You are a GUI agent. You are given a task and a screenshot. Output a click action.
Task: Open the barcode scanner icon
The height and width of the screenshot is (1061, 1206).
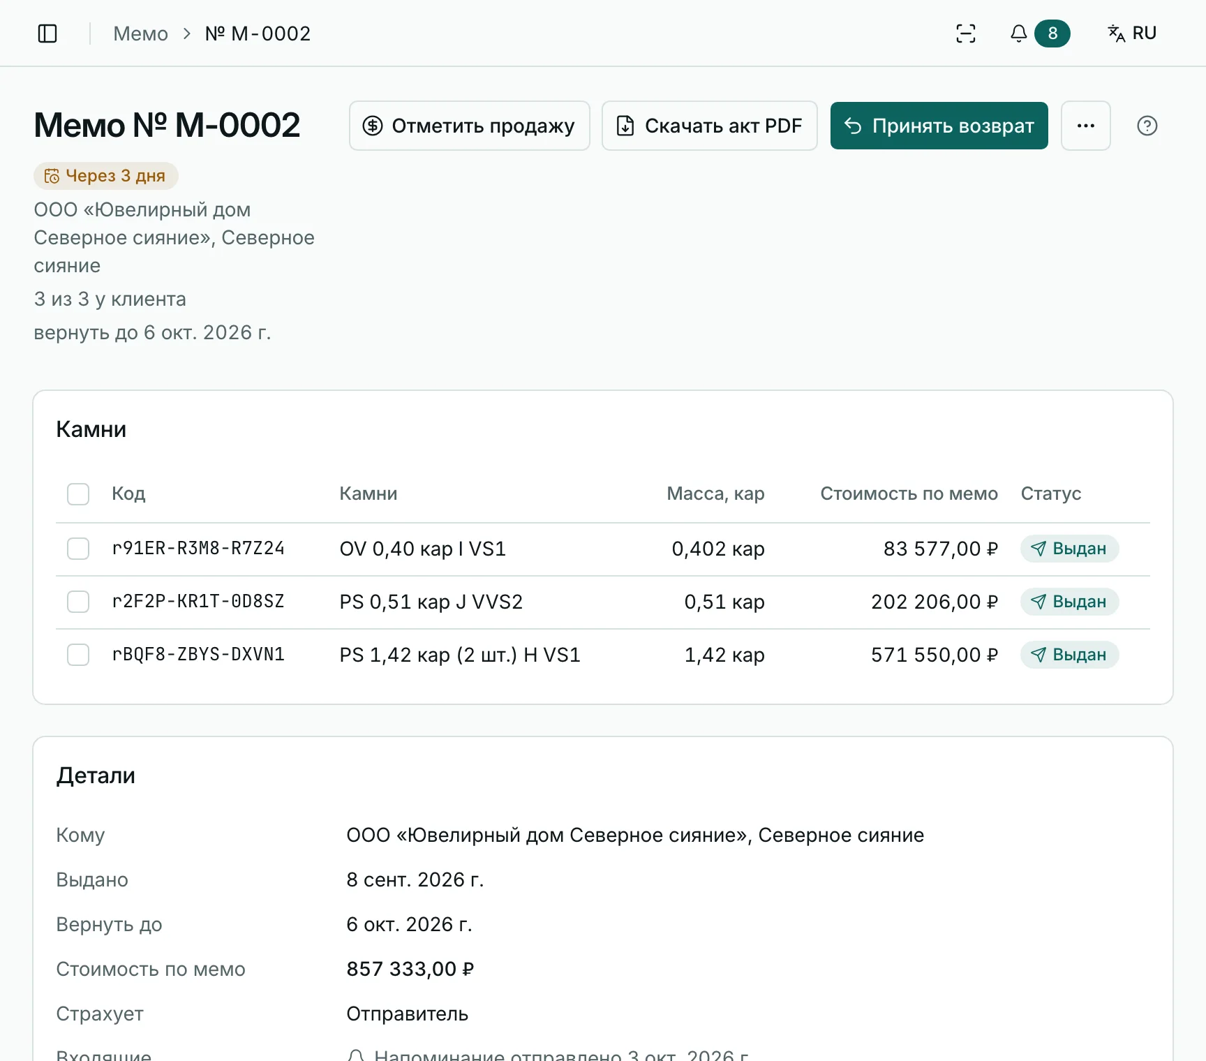tap(966, 34)
